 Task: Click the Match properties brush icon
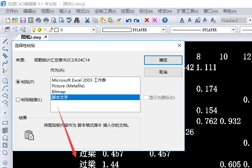[118, 20]
